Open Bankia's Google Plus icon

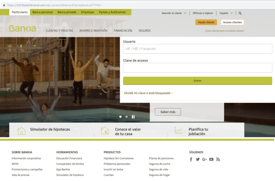click(x=204, y=159)
